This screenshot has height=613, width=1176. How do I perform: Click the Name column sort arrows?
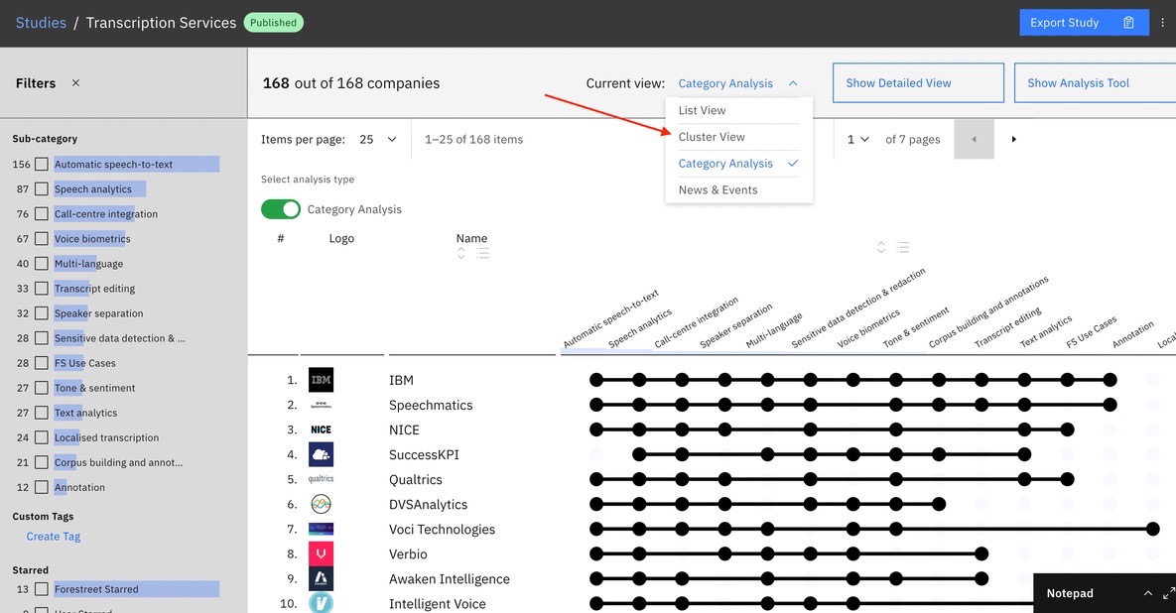(x=461, y=254)
